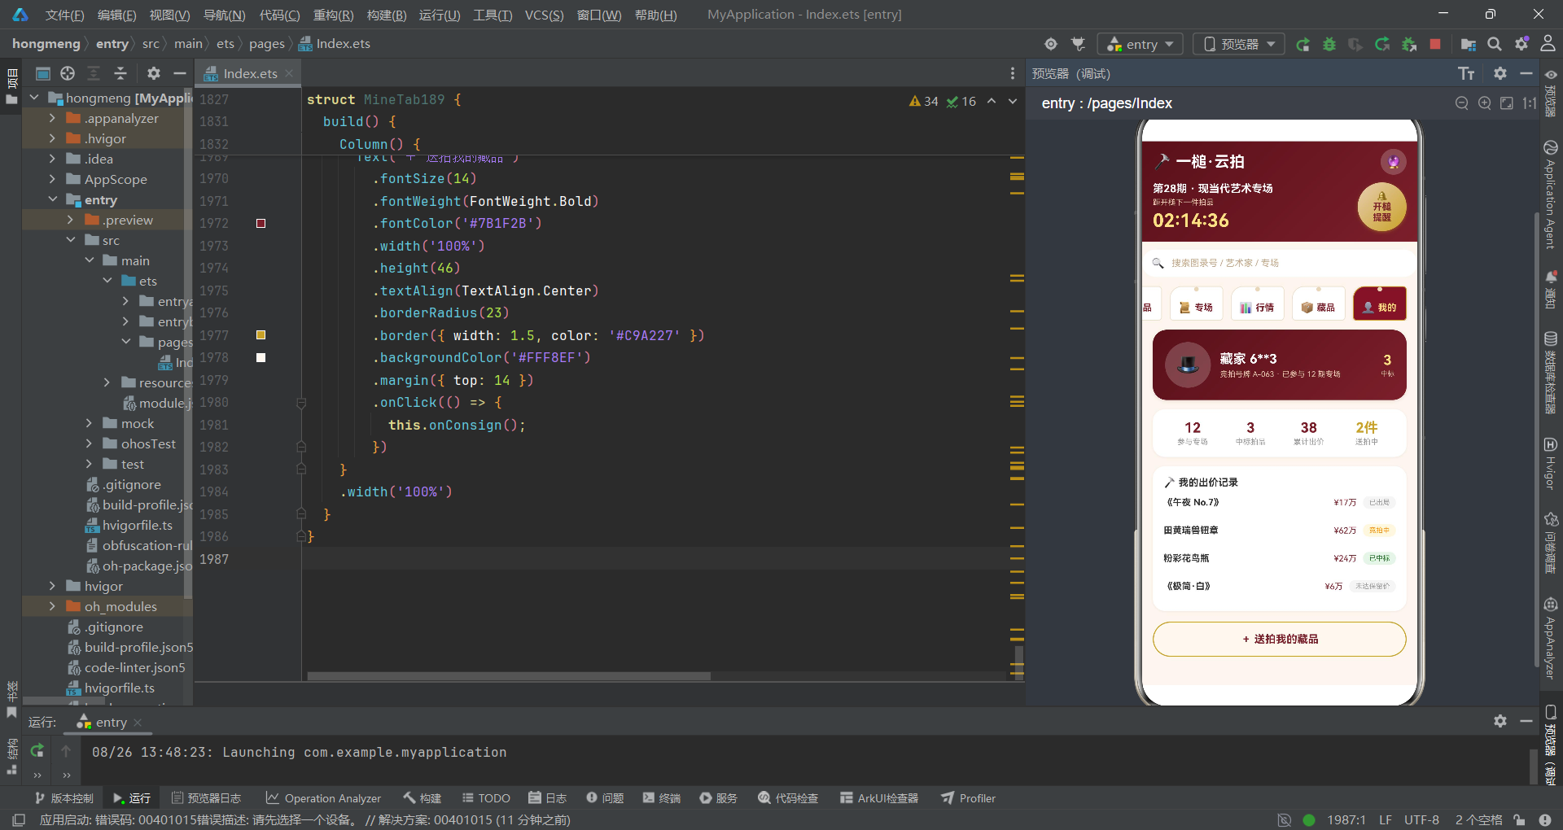Click the search field in phone preview
This screenshot has width=1563, height=830.
[1279, 263]
